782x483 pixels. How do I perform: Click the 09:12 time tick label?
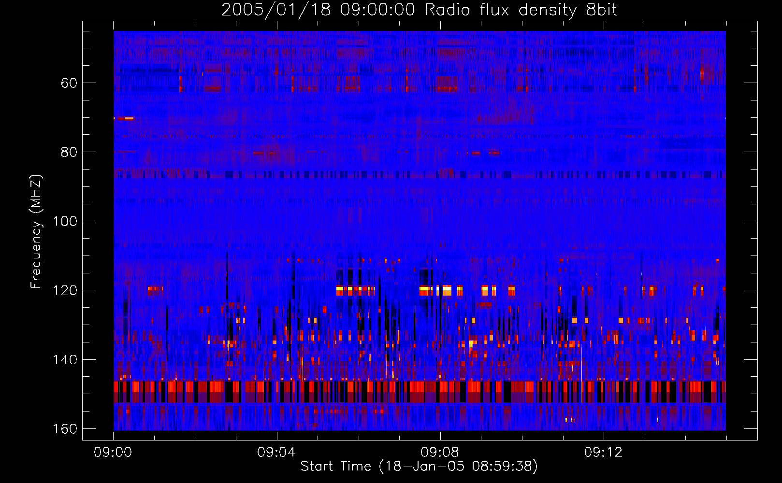click(x=604, y=453)
